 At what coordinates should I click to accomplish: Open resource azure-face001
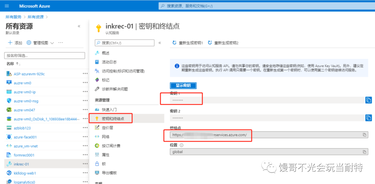[25, 137]
